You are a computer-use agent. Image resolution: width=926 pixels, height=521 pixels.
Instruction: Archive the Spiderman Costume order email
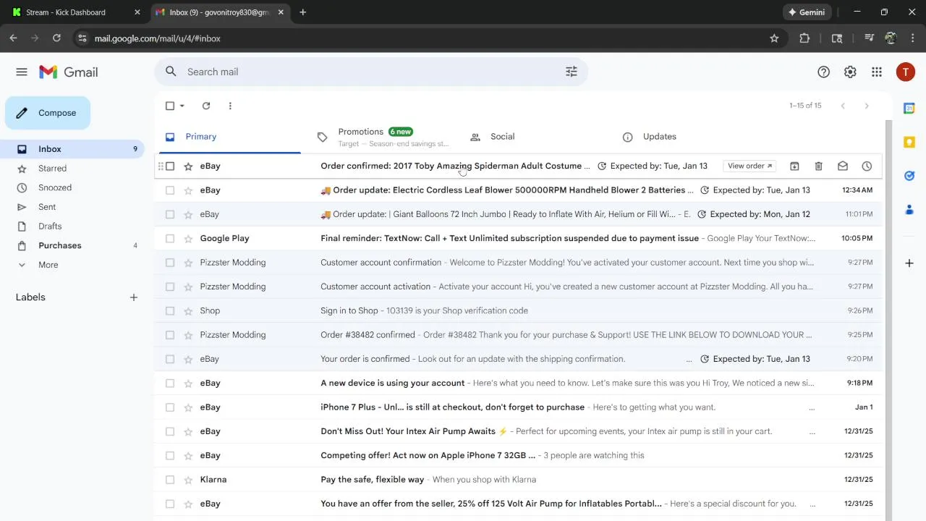[794, 166]
